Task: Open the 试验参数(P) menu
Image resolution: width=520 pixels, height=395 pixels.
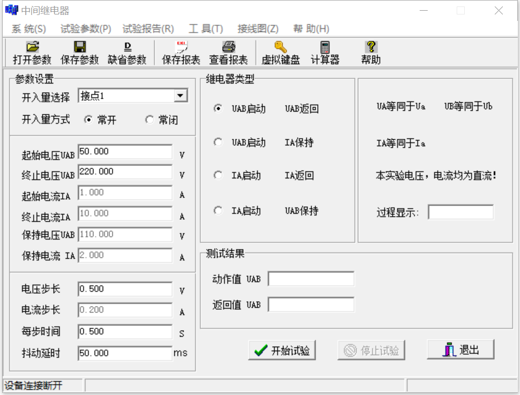Action: click(x=86, y=28)
